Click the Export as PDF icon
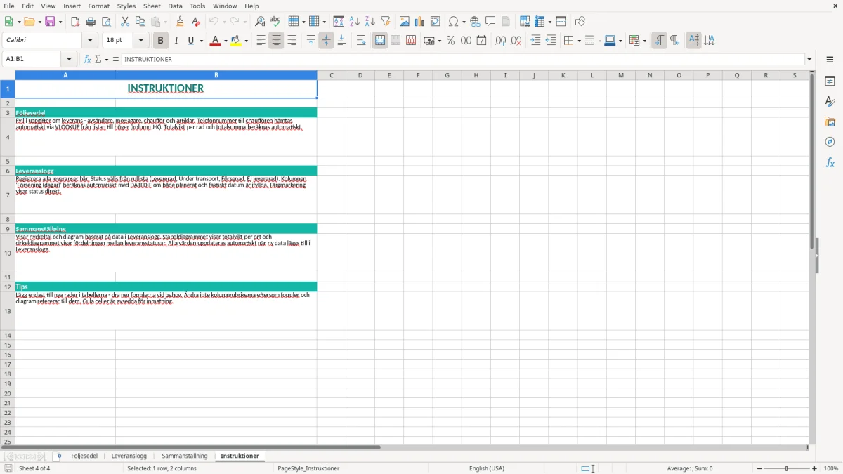This screenshot has width=843, height=474. coord(75,22)
